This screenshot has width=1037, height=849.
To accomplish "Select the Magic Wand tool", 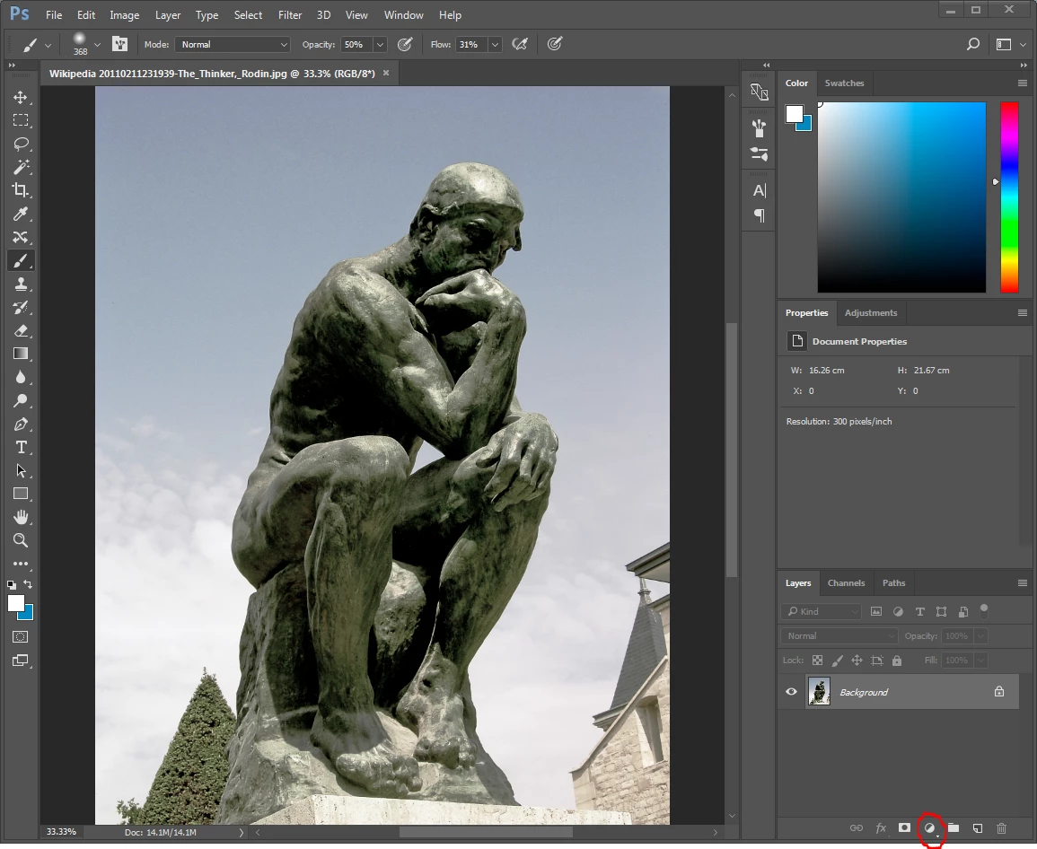I will (x=21, y=167).
